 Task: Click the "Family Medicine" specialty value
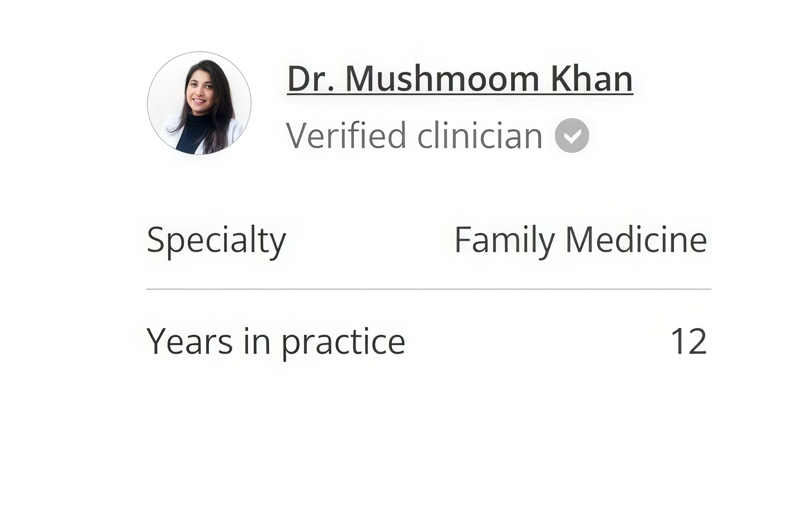tap(580, 240)
